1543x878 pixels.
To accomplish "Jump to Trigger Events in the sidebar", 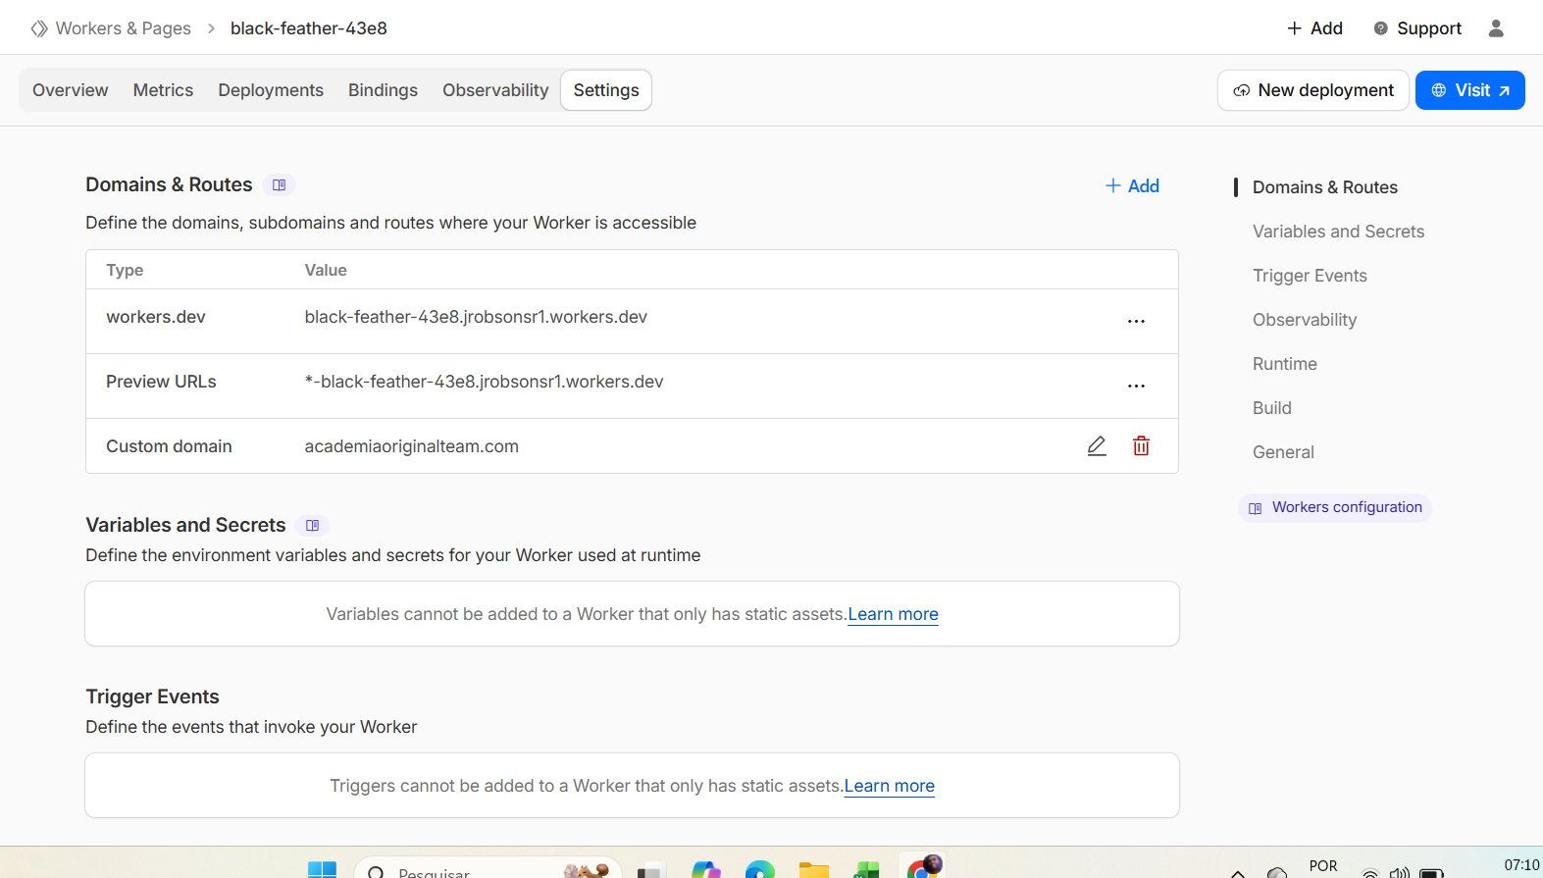I will [x=1310, y=276].
